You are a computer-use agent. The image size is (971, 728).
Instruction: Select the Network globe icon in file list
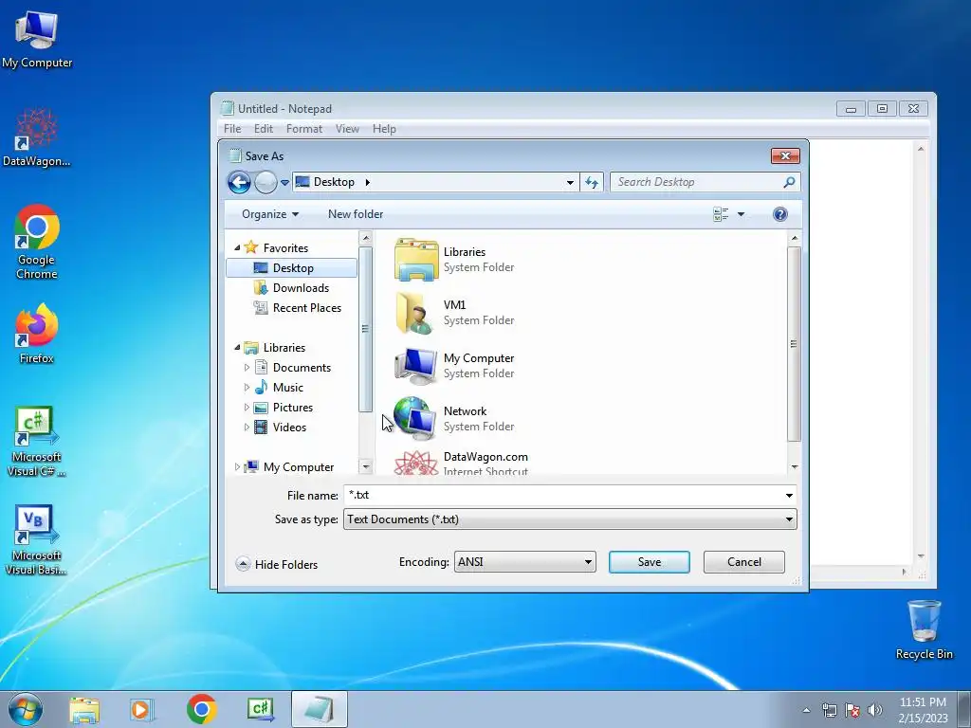point(415,417)
